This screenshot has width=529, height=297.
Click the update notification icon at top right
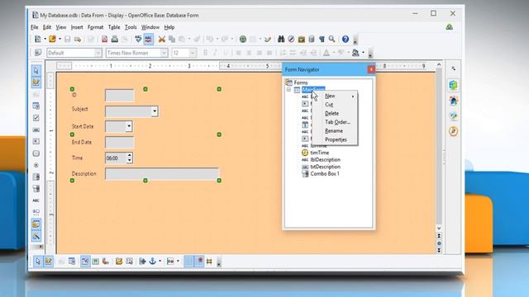449,27
